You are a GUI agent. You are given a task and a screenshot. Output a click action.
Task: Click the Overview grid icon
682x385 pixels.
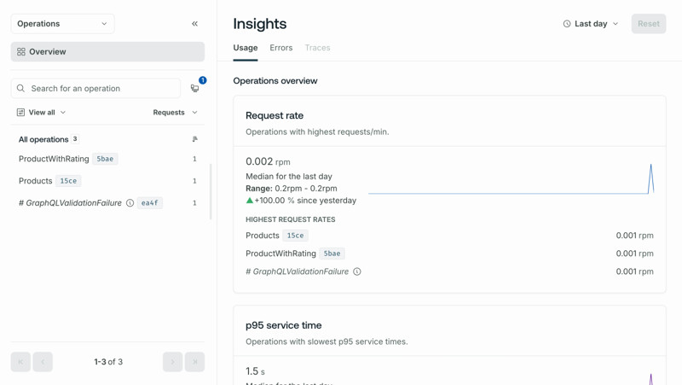(20, 52)
